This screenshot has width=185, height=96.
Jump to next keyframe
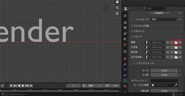coord(27,86)
